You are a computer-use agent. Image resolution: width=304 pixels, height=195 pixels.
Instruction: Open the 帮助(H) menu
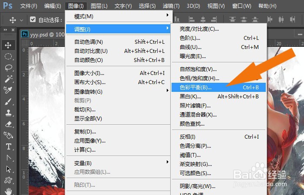tap(268, 6)
